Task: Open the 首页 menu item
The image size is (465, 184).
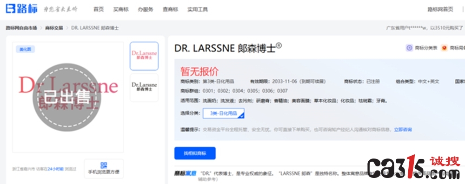Action: [x=99, y=9]
